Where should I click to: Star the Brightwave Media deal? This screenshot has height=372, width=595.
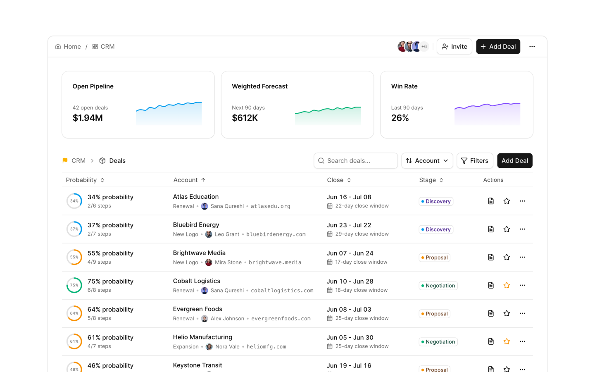[507, 257]
